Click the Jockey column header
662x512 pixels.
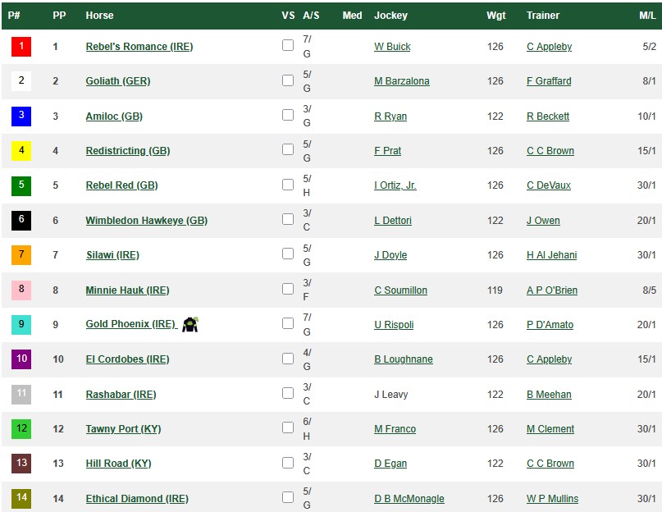tap(390, 16)
